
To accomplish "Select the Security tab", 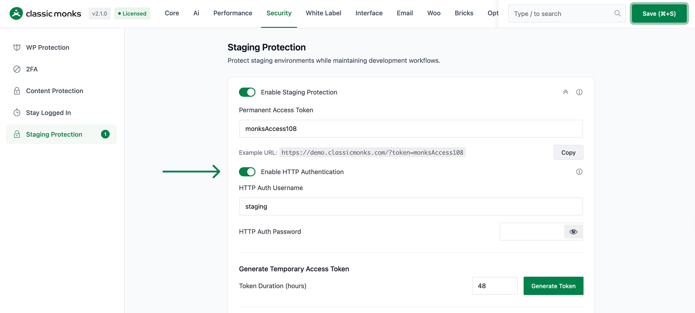I will 279,13.
